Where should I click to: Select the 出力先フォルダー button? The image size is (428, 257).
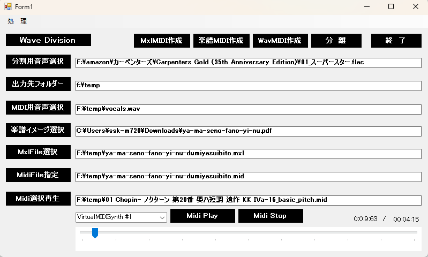pos(38,84)
